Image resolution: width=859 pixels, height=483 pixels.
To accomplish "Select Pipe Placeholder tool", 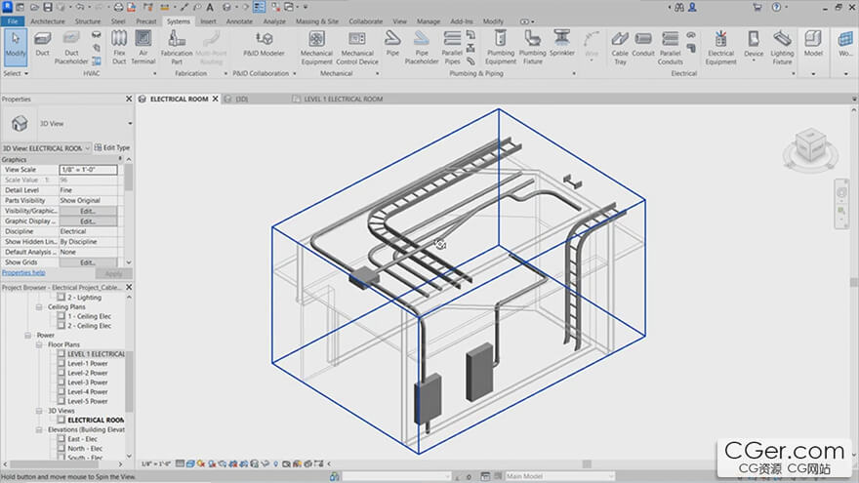I will 422,48.
